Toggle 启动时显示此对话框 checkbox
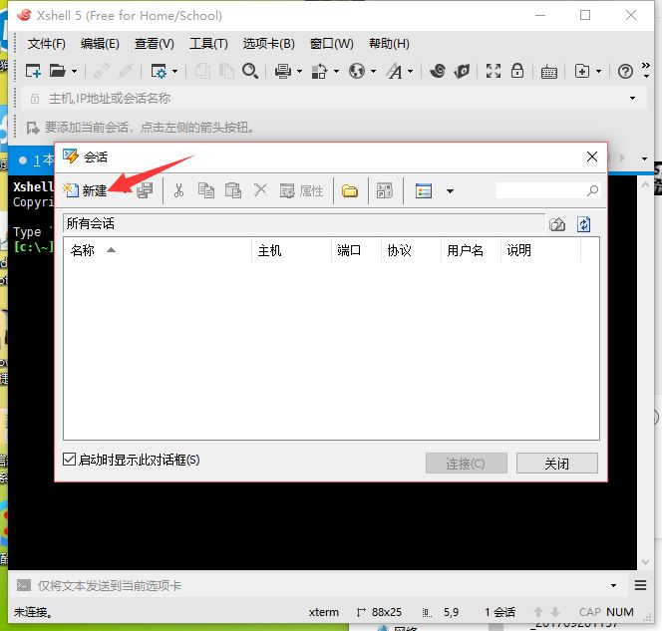The height and width of the screenshot is (631, 662). [x=69, y=460]
